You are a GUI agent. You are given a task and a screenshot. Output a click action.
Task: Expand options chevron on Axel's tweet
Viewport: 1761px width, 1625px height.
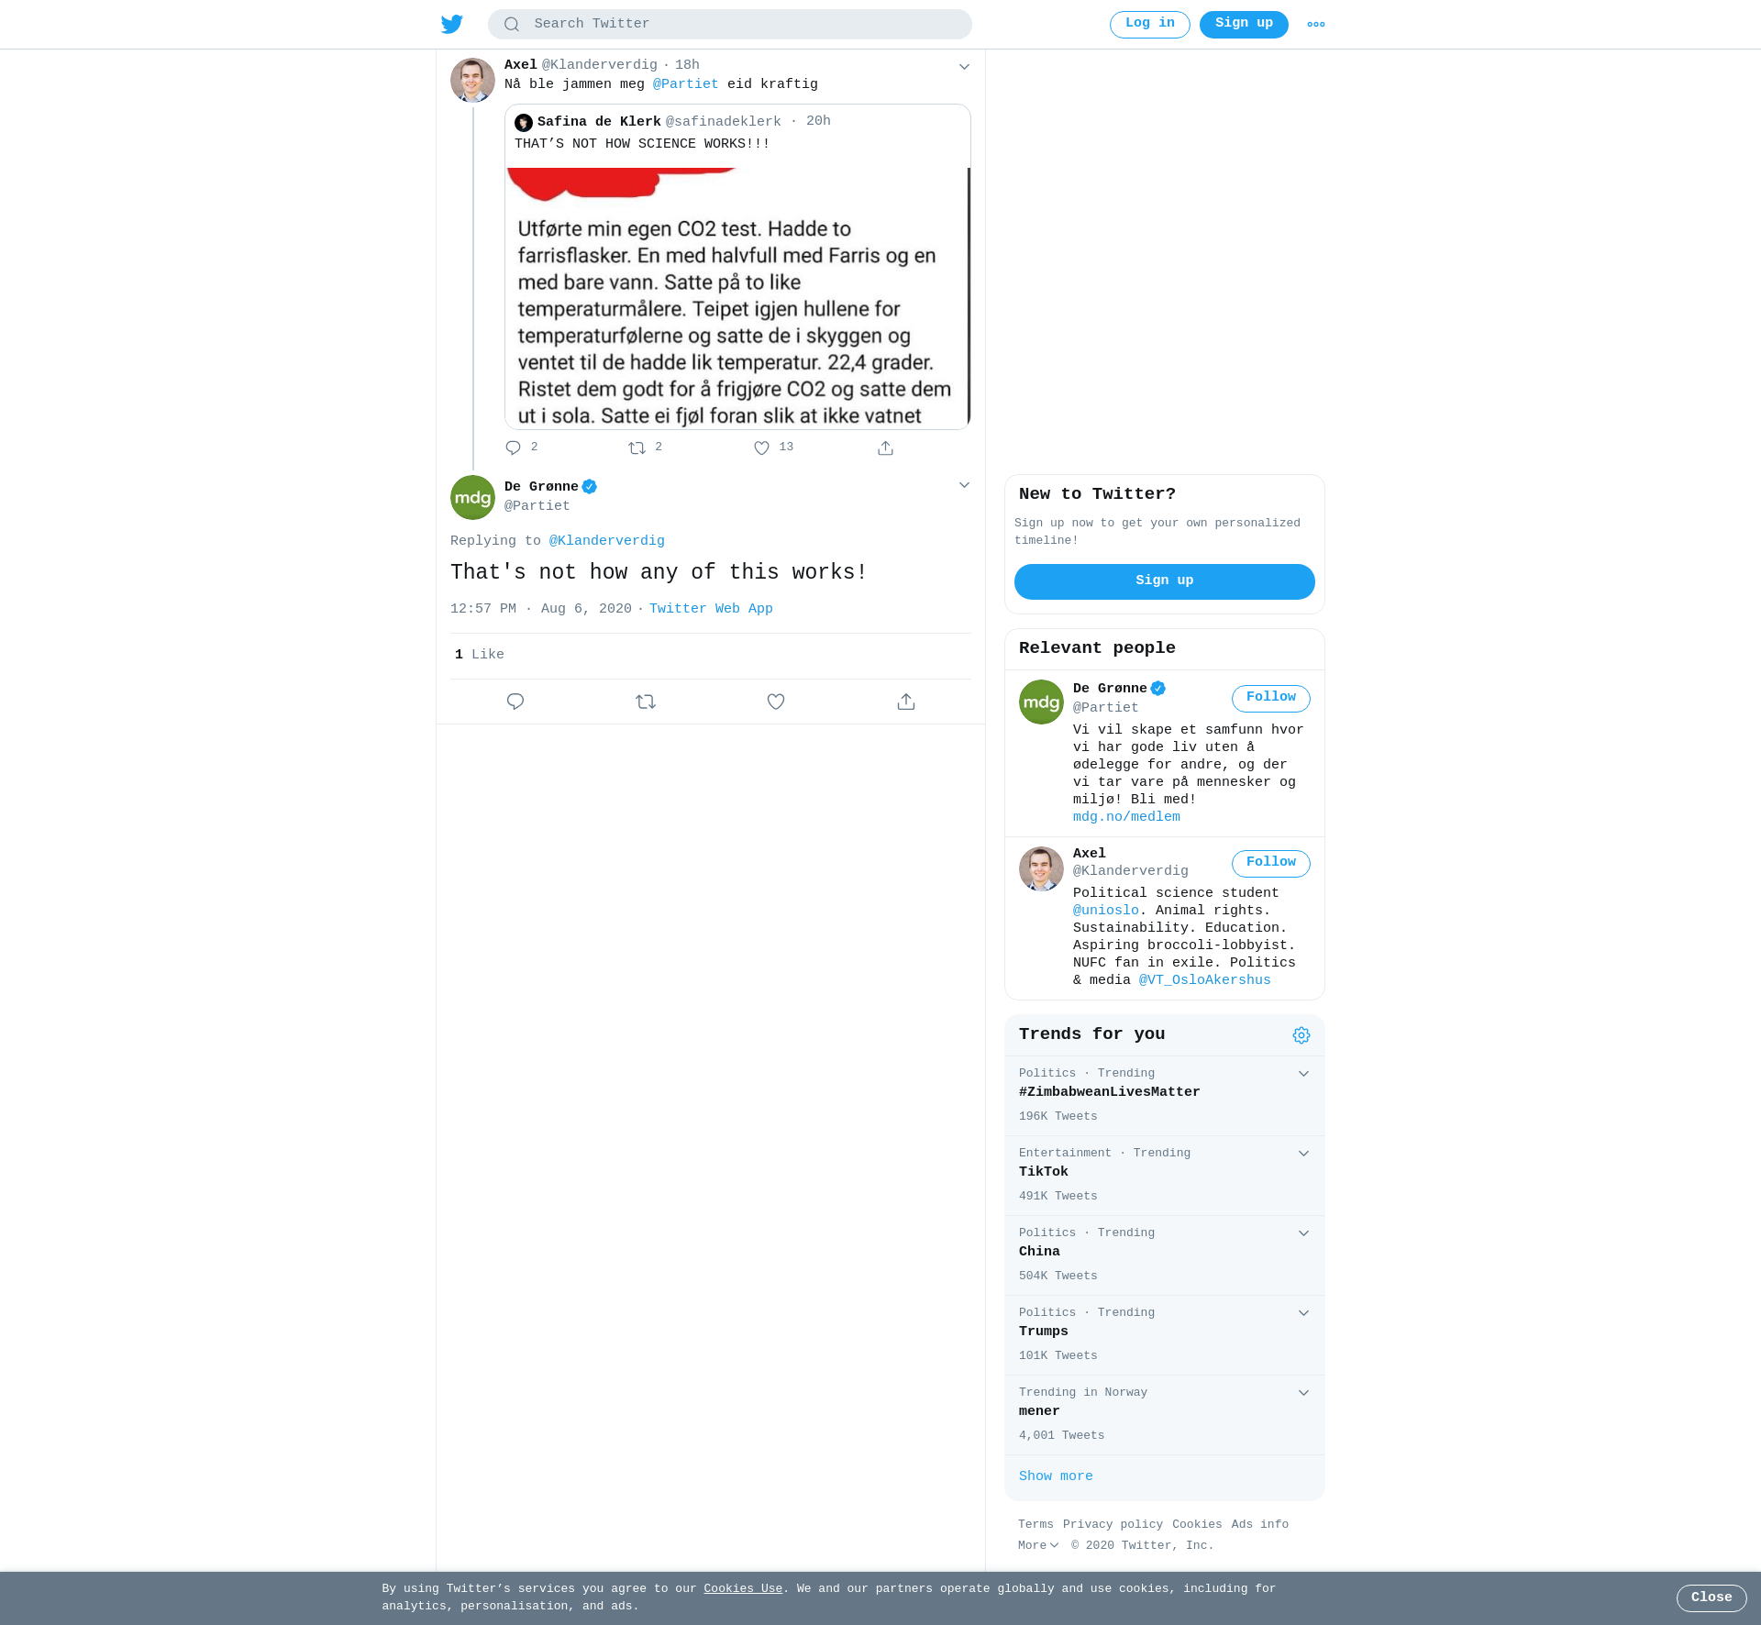pos(964,66)
